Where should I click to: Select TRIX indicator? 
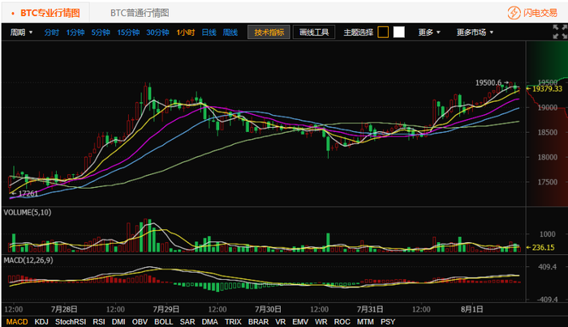pos(233,321)
